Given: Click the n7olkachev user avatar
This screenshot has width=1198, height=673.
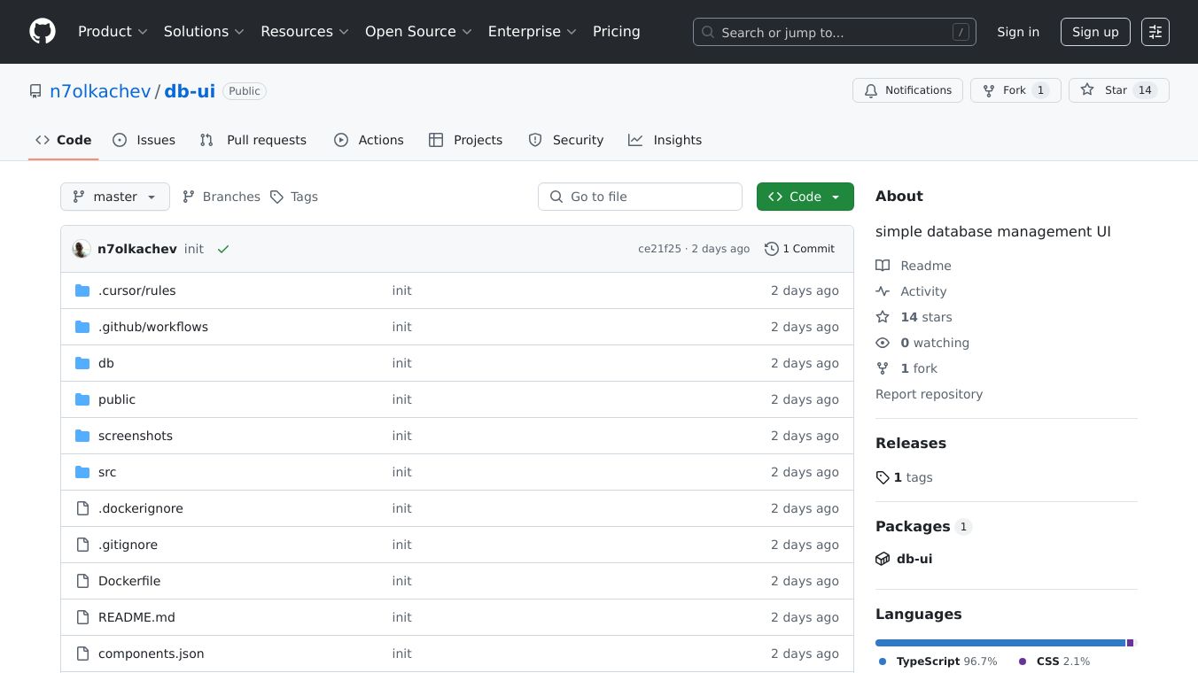Looking at the screenshot, I should [82, 249].
